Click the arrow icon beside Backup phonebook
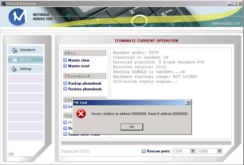 coord(65,83)
